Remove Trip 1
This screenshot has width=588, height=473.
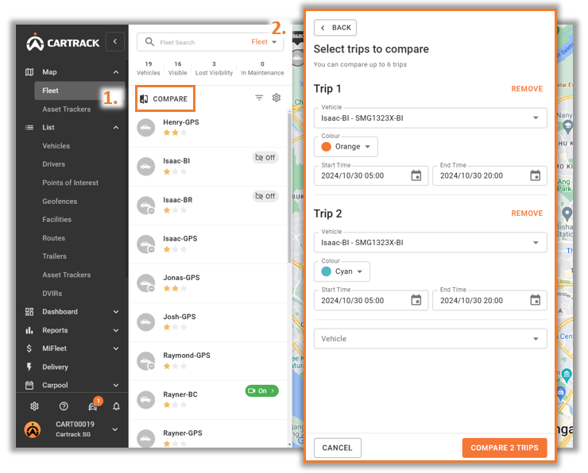coord(527,89)
